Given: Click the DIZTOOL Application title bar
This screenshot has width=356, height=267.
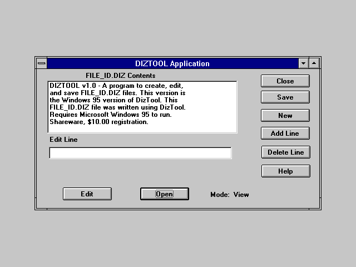Looking at the screenshot, I should (172, 63).
